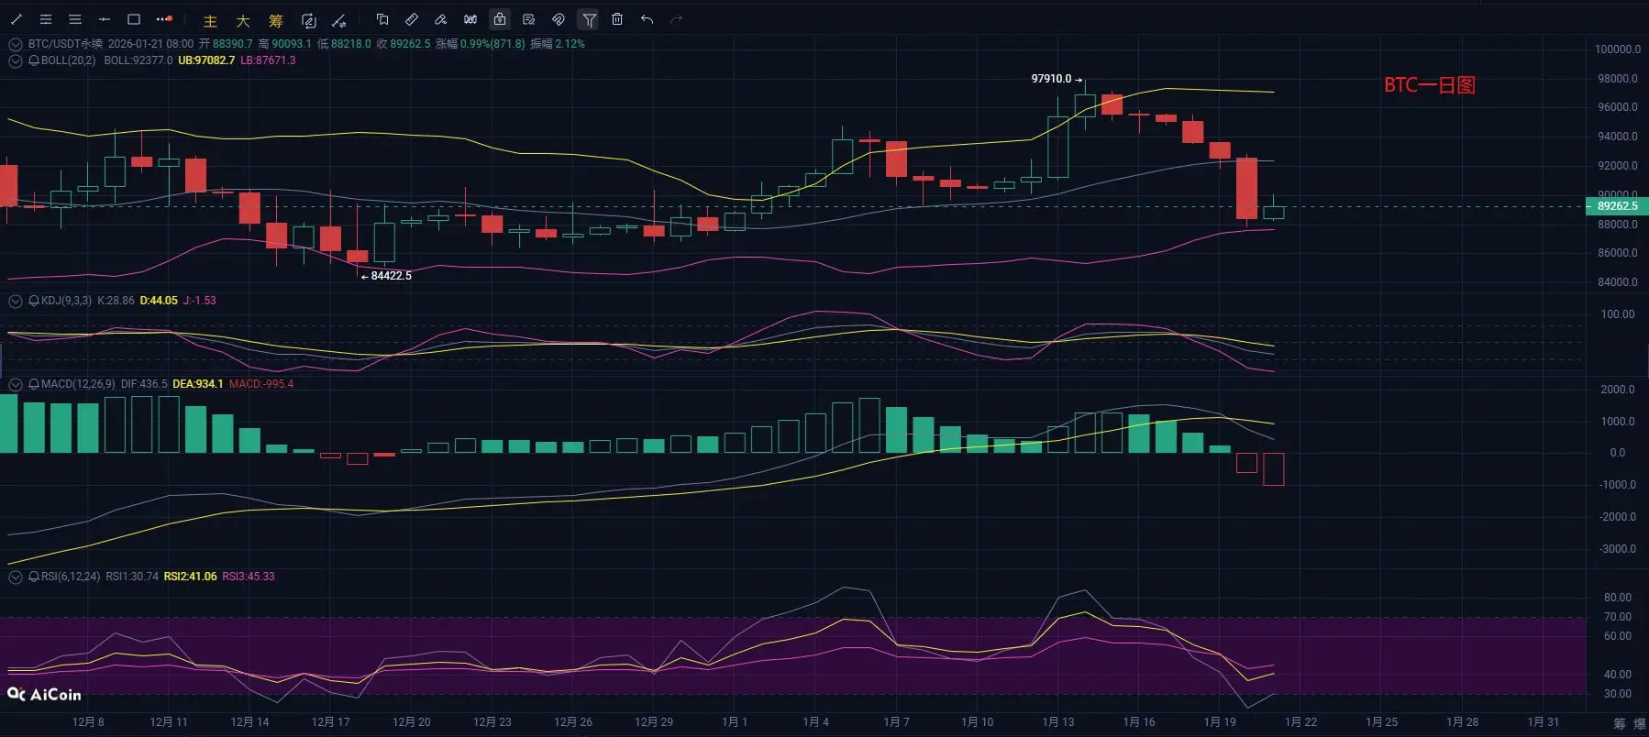Select the eraser tool
The height and width of the screenshot is (737, 1649).
(441, 19)
